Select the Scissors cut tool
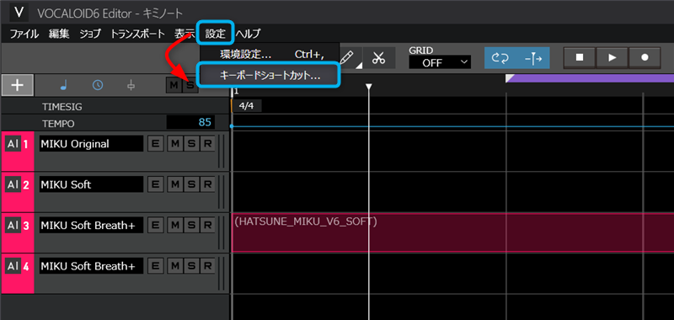This screenshot has height=320, width=674. 378,58
